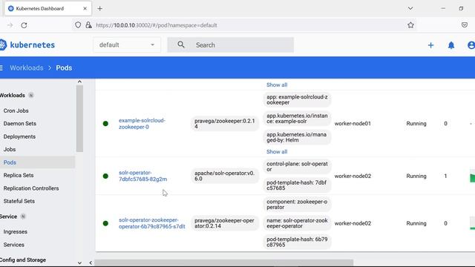Open Jobs in sidebar
The height and width of the screenshot is (267, 475).
point(10,149)
